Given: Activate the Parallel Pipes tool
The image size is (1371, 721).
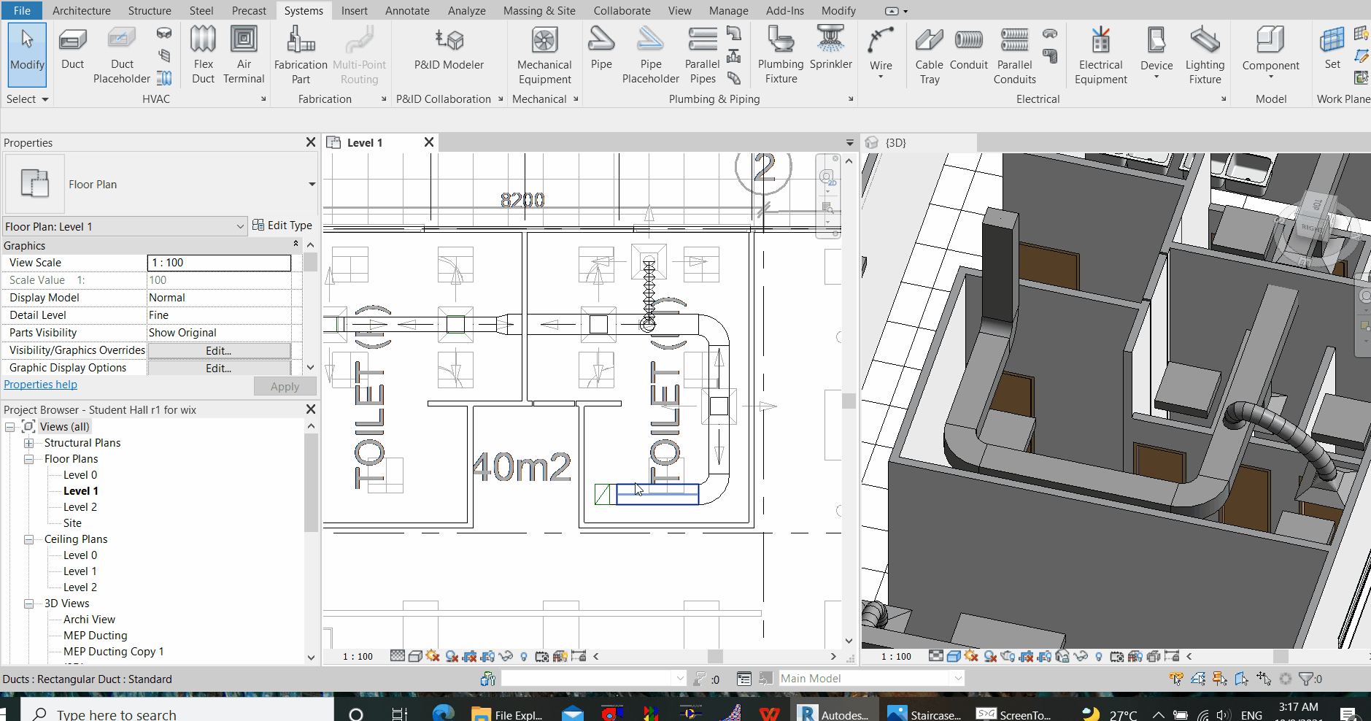Looking at the screenshot, I should tap(703, 55).
